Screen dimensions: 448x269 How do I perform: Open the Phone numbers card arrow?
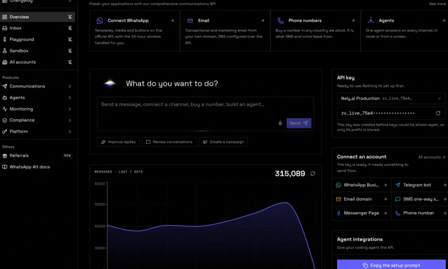(353, 21)
